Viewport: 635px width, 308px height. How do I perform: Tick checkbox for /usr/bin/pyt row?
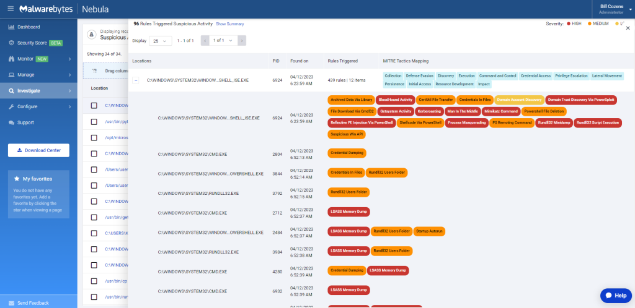point(94,121)
